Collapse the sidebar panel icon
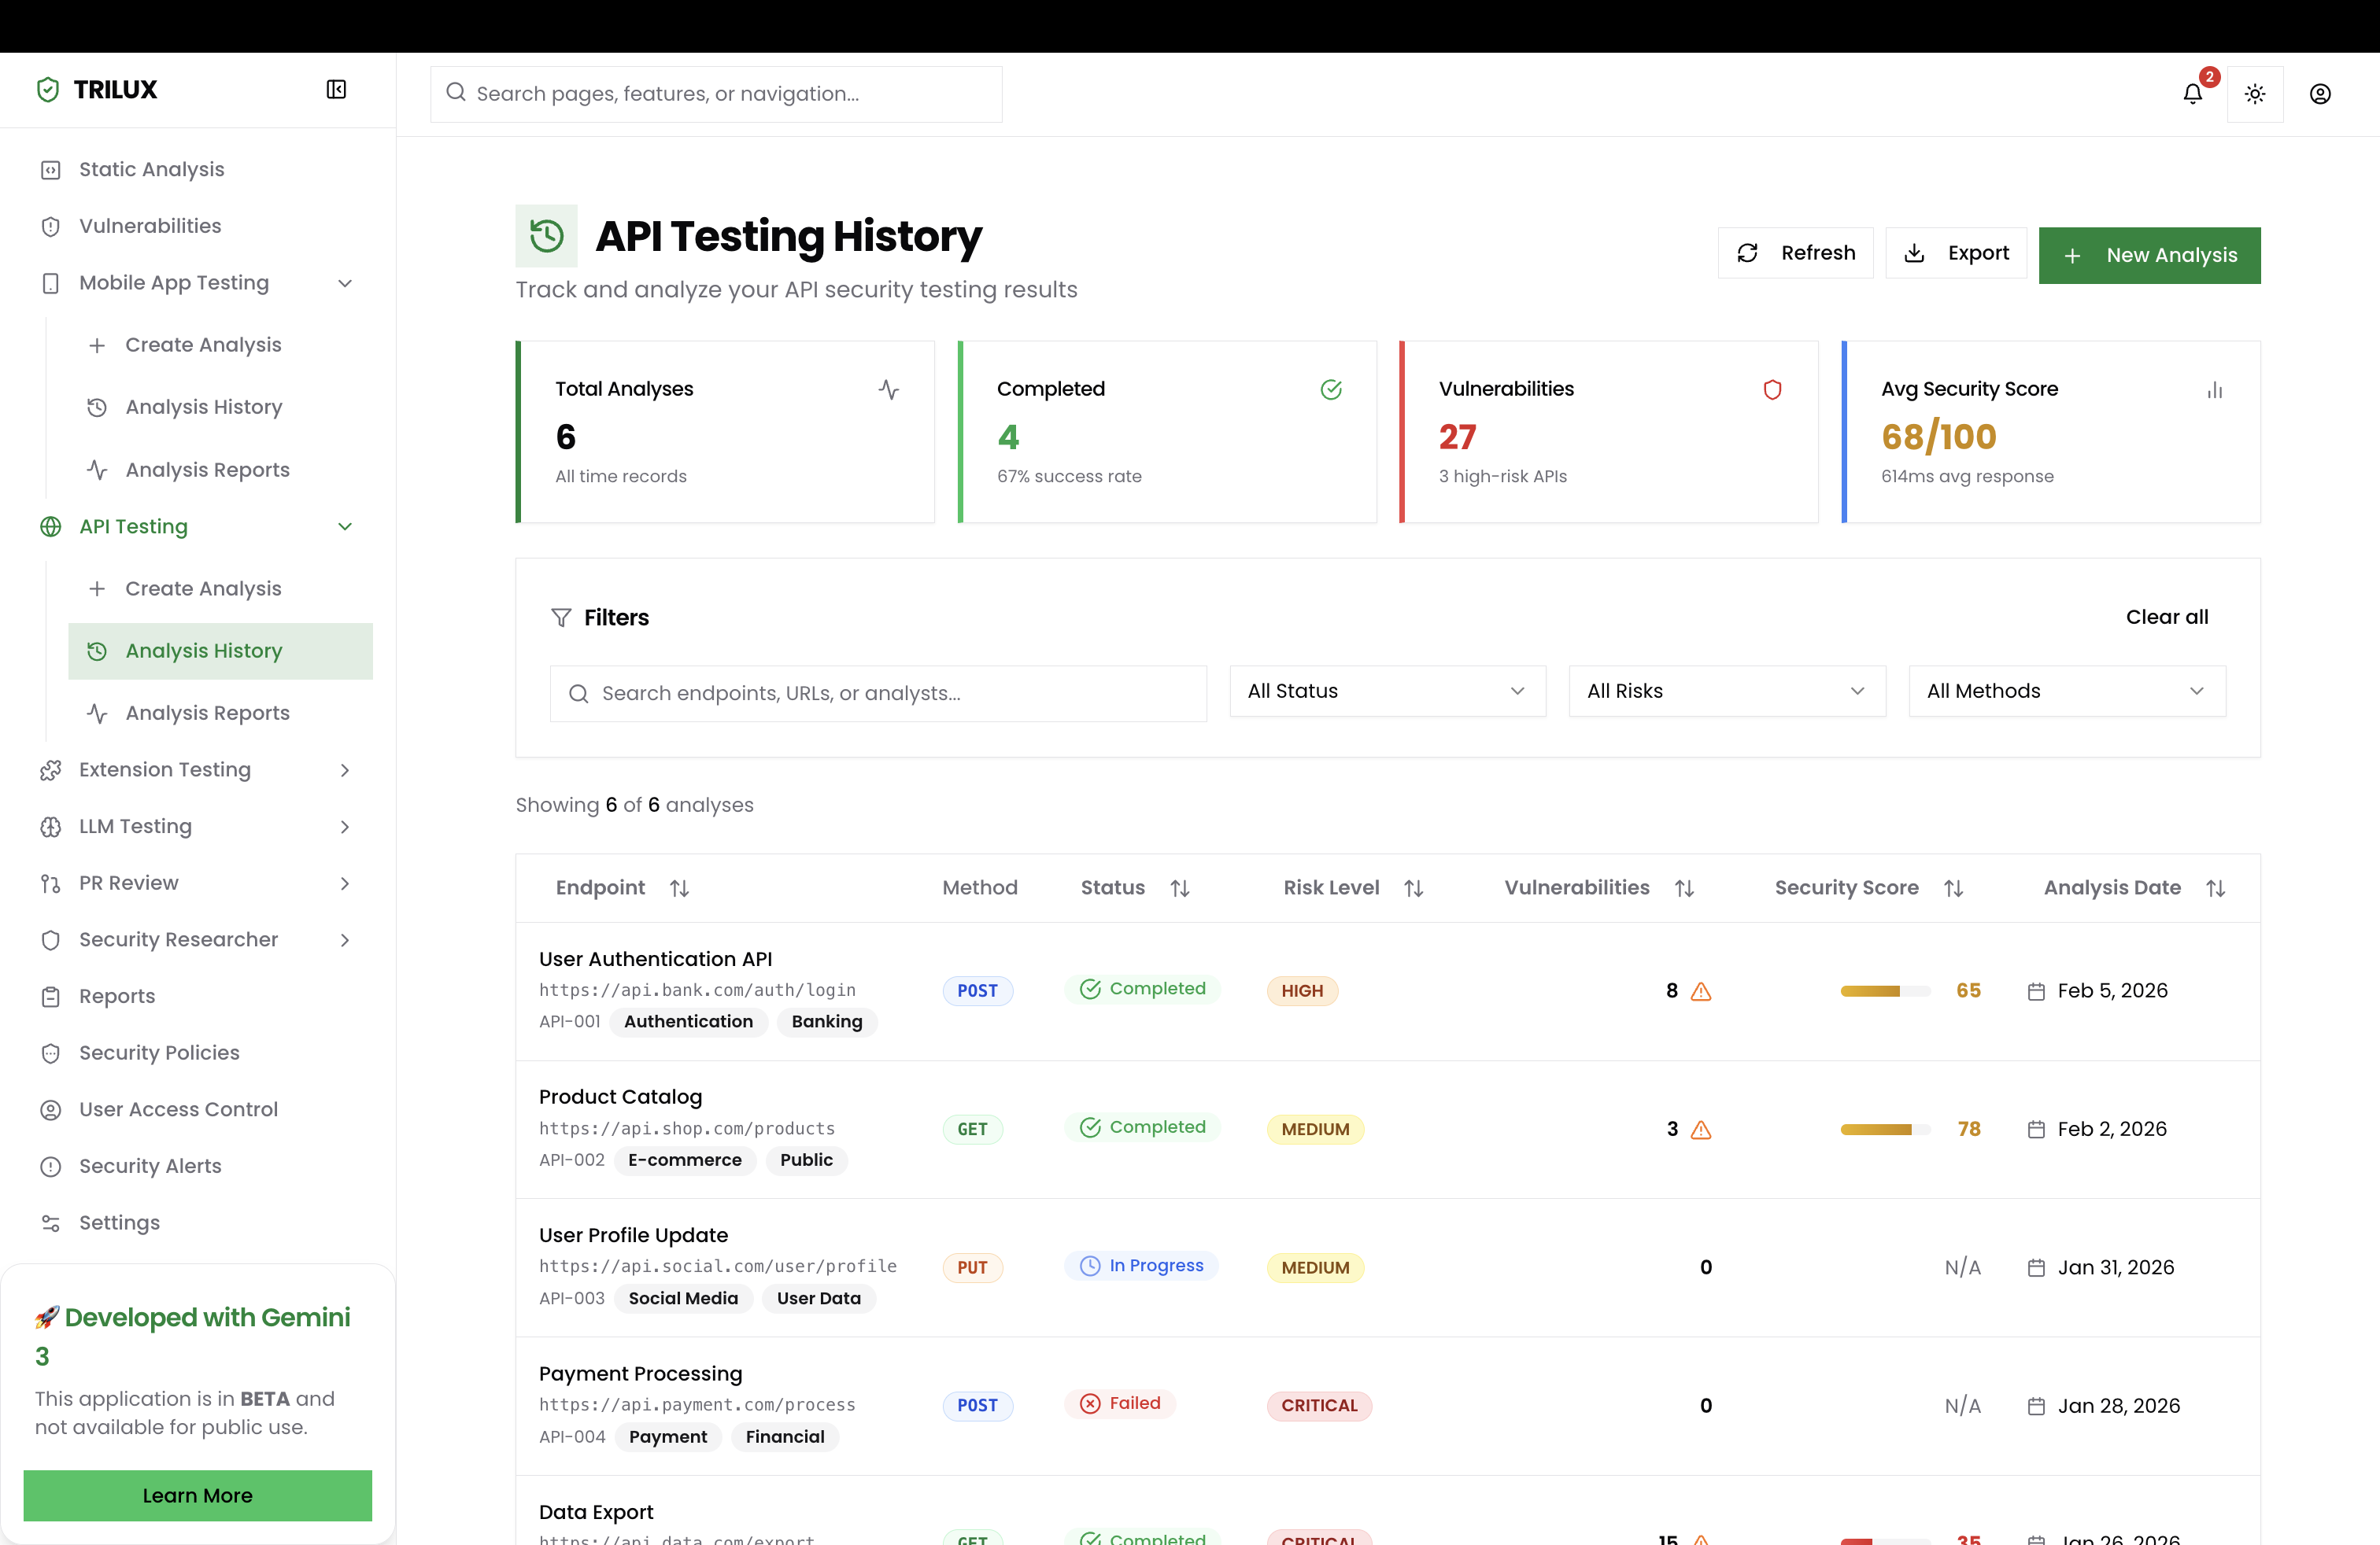The width and height of the screenshot is (2380, 1545). 336,90
